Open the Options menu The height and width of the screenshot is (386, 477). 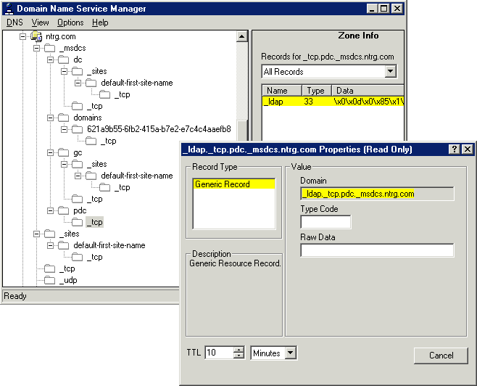tap(70, 22)
